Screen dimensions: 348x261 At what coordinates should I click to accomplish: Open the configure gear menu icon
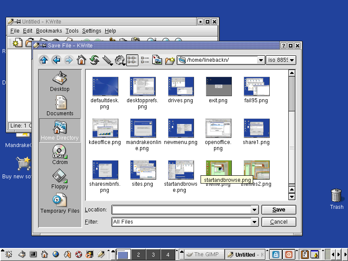[x=119, y=60]
